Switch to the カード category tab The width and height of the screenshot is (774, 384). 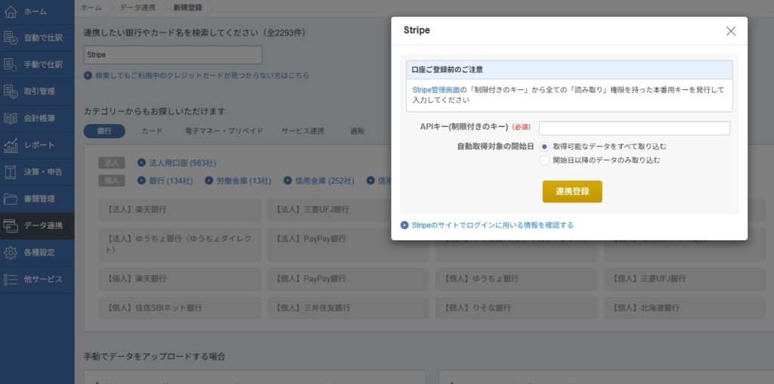[152, 131]
